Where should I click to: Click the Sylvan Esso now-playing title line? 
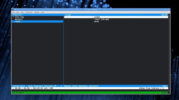coord(56,86)
